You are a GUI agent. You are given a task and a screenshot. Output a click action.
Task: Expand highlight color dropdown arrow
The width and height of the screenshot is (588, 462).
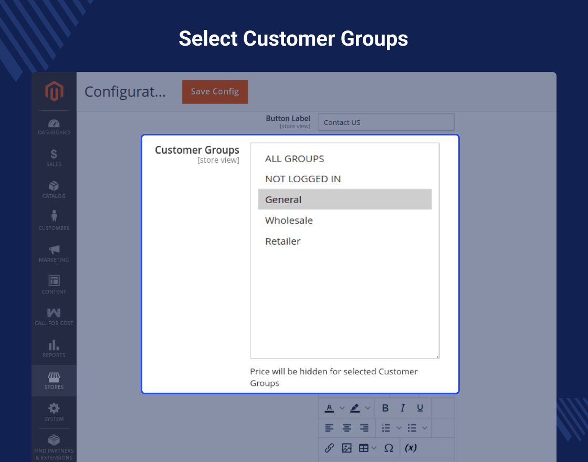tap(368, 408)
